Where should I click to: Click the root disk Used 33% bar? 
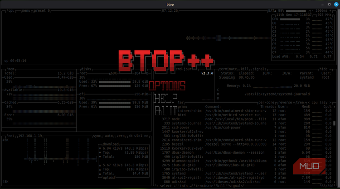click(115, 82)
